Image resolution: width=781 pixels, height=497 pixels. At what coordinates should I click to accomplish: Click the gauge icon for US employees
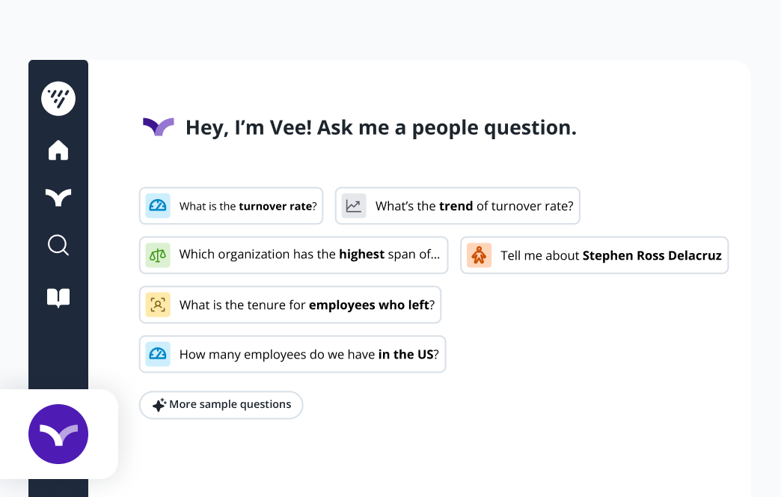point(158,354)
